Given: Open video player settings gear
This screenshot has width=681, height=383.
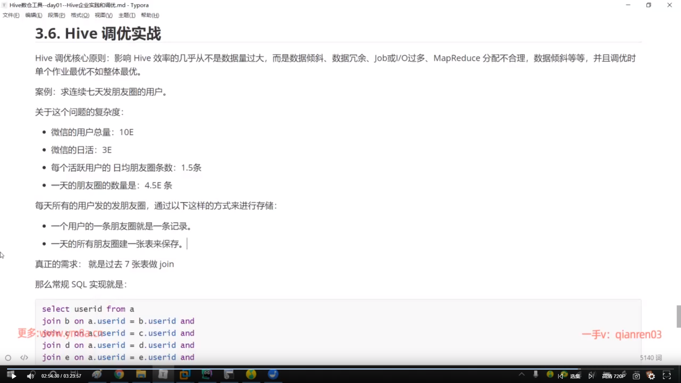Looking at the screenshot, I should click(x=652, y=376).
